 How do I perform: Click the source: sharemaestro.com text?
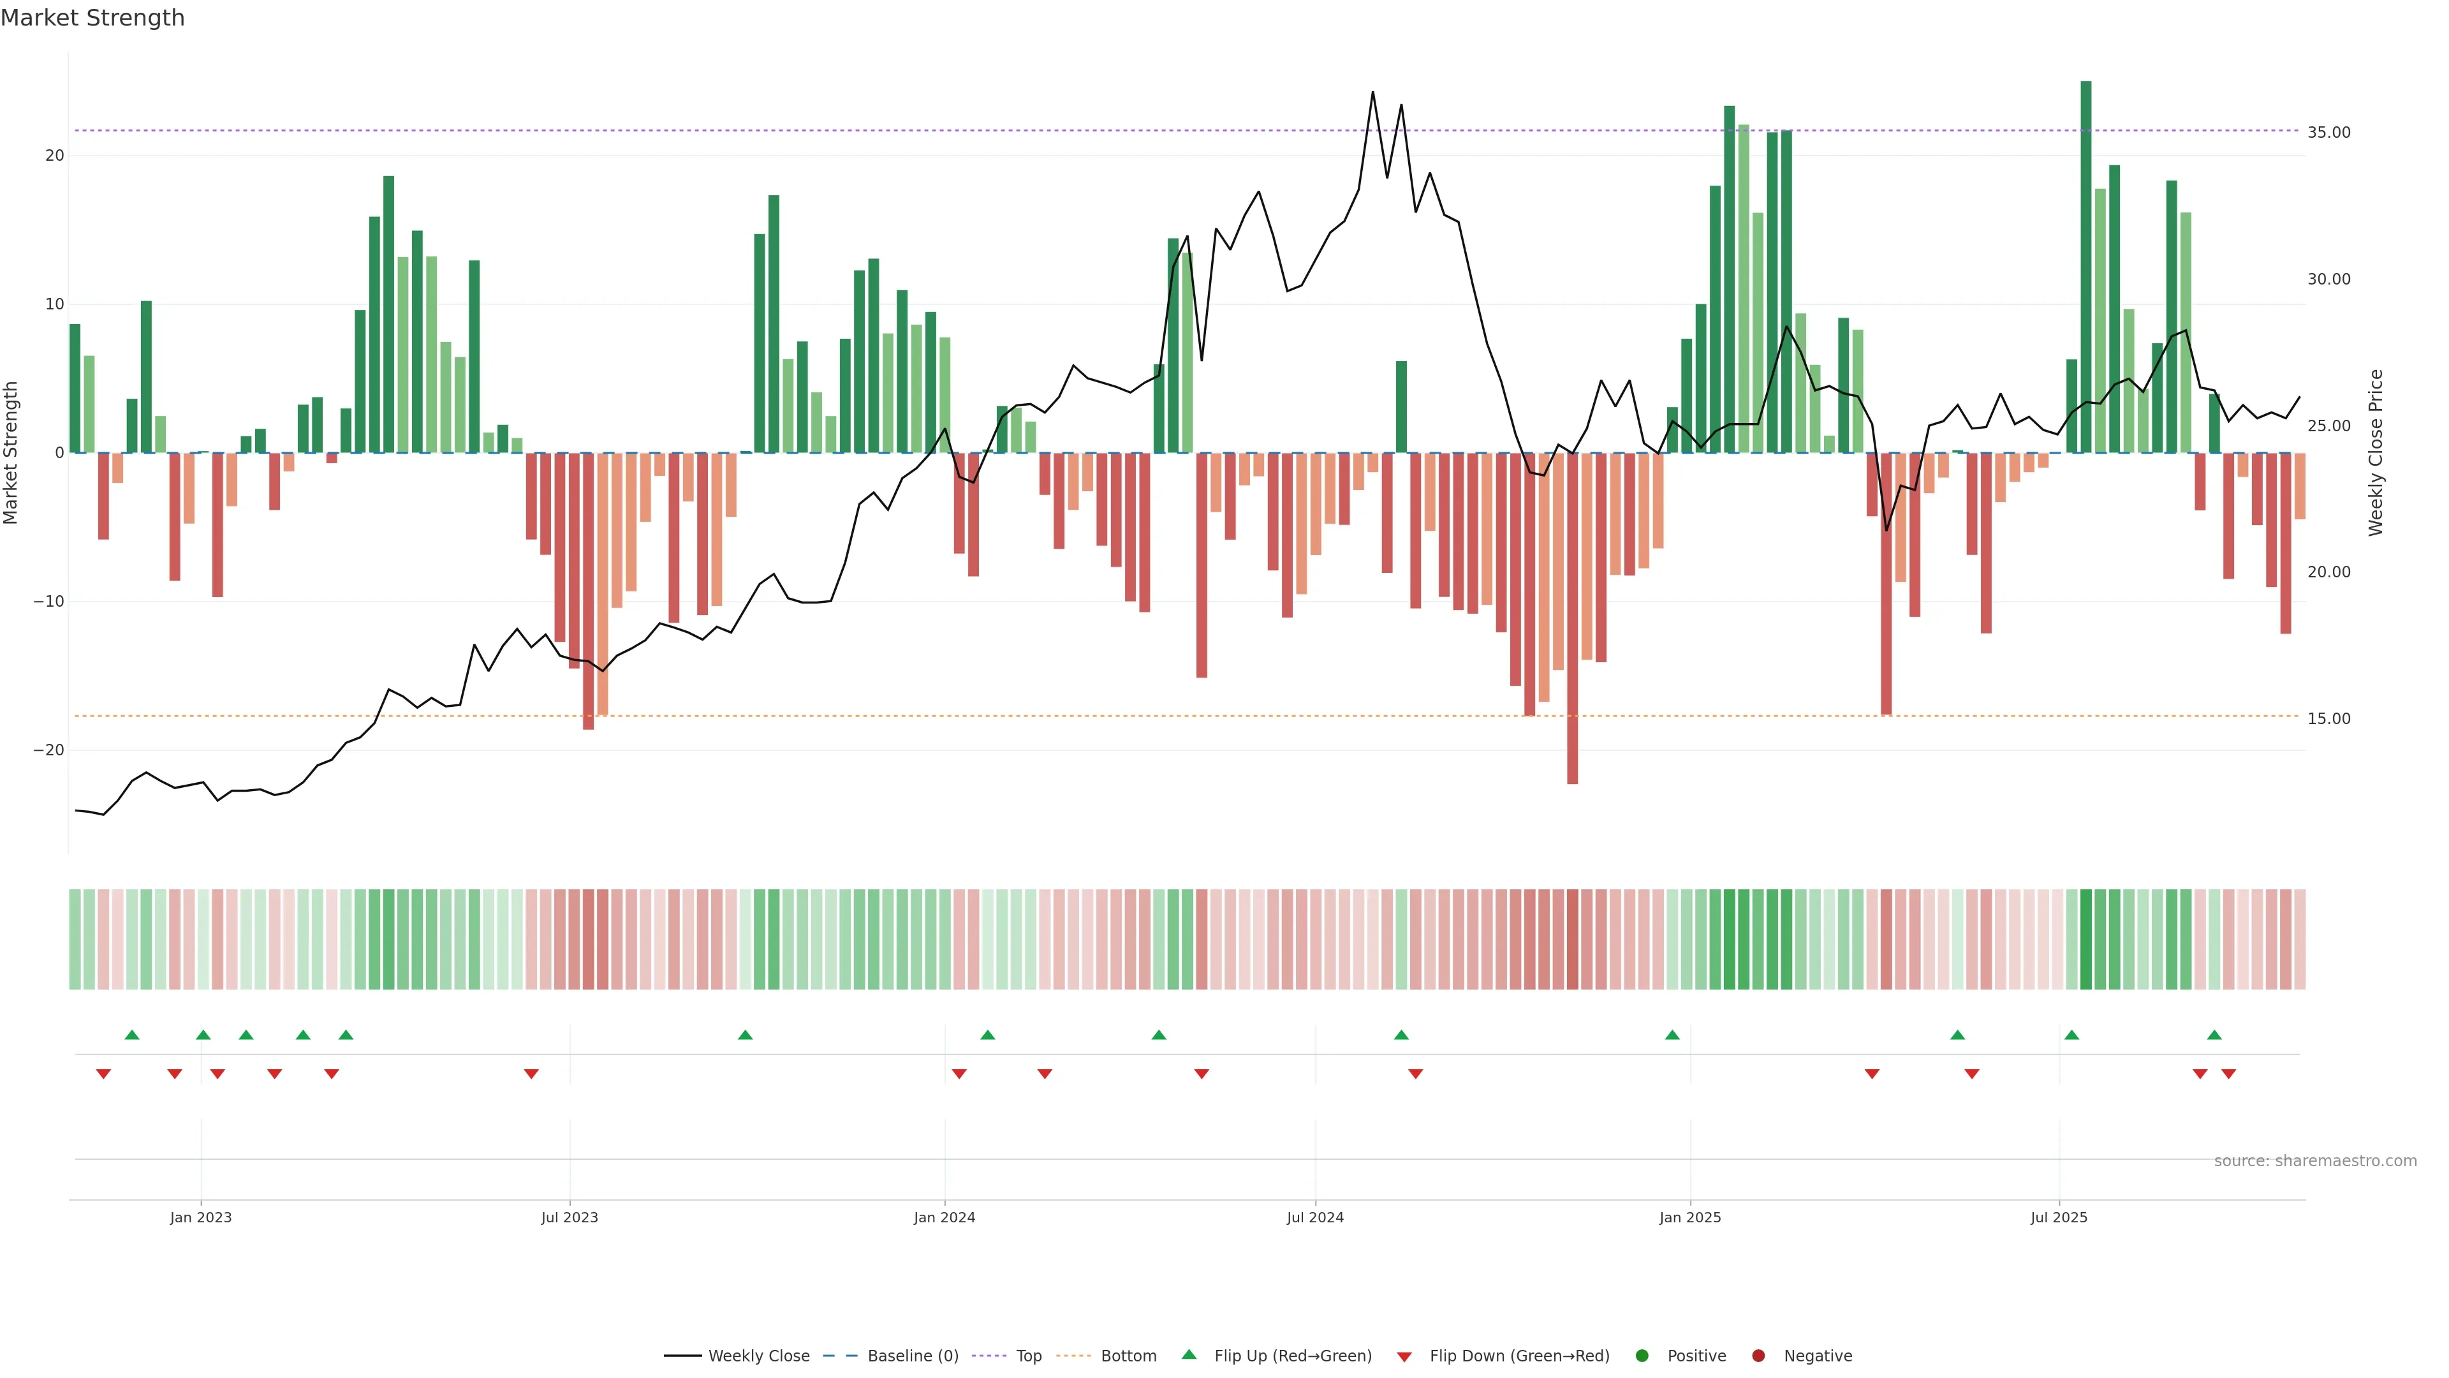[x=2315, y=1161]
